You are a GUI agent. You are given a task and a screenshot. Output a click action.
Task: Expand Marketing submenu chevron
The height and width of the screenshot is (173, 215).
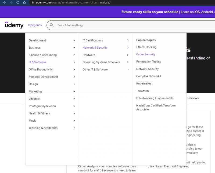[x=74, y=91]
